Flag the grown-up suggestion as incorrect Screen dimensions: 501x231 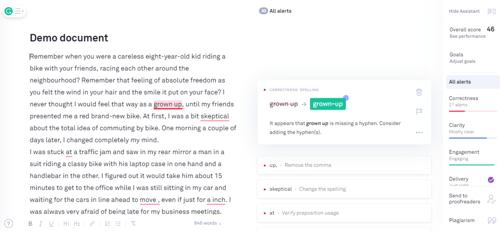tap(419, 111)
